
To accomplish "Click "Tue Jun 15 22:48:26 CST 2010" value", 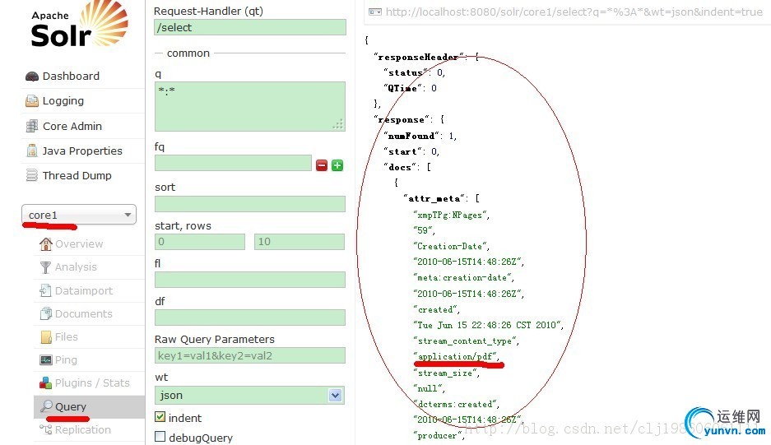I will click(x=488, y=325).
